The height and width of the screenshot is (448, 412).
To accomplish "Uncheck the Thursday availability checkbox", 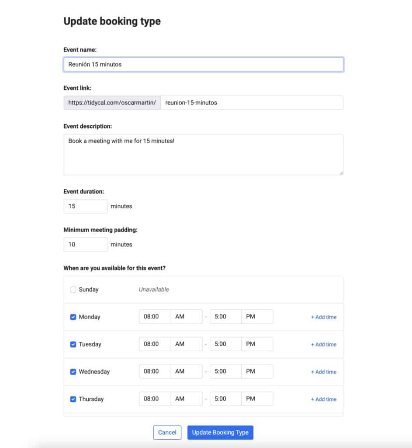I will [x=73, y=399].
